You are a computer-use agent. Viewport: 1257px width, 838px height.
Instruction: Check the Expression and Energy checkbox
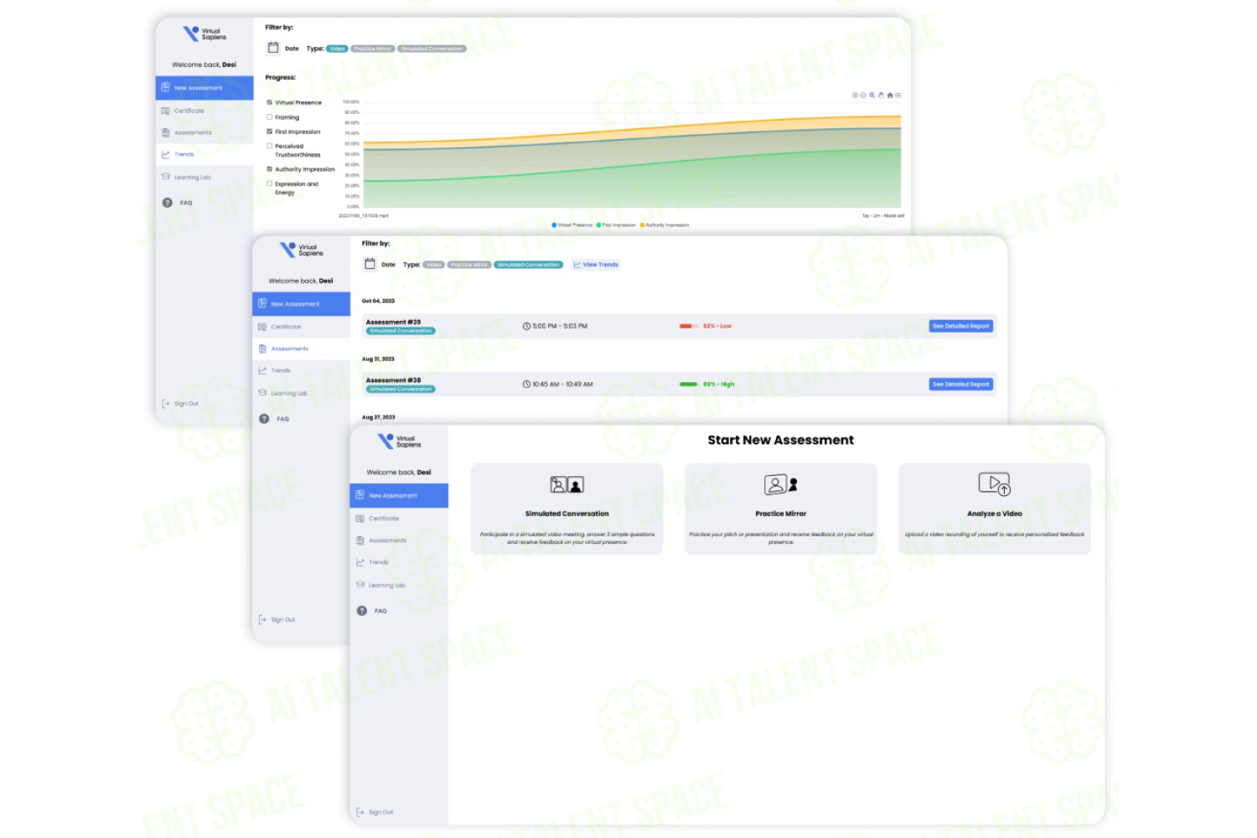tap(270, 184)
